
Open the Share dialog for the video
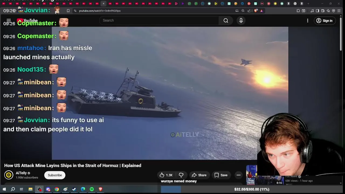coord(199,175)
